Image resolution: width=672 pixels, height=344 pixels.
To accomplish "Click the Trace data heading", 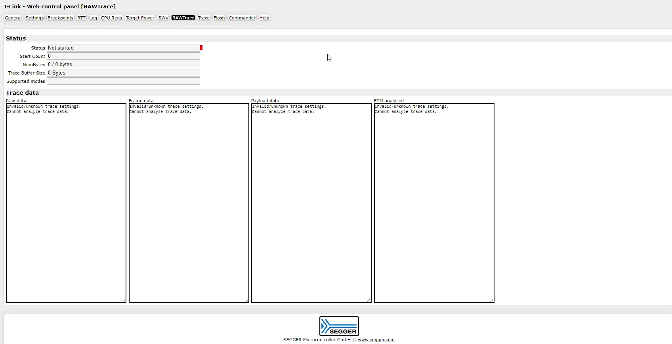I will (x=22, y=93).
